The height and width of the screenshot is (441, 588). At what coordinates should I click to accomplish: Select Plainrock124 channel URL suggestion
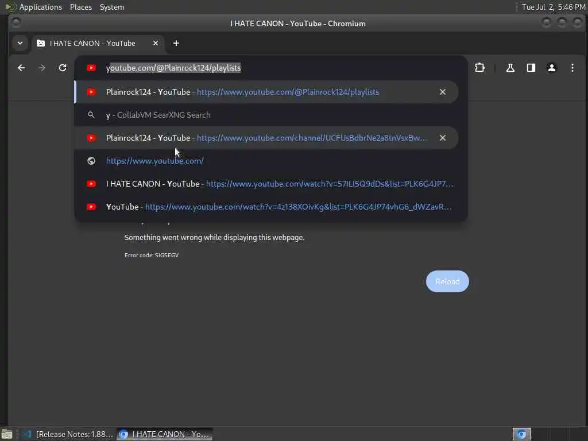click(x=266, y=138)
